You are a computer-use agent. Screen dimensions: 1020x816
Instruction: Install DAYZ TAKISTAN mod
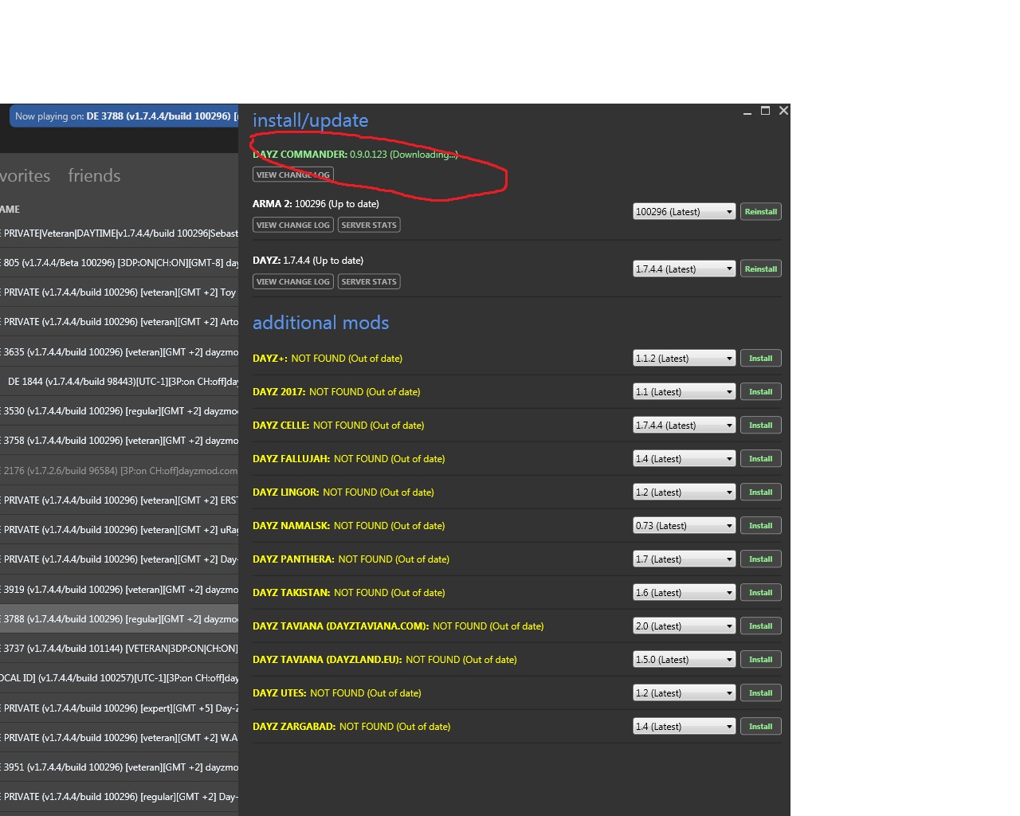(761, 592)
